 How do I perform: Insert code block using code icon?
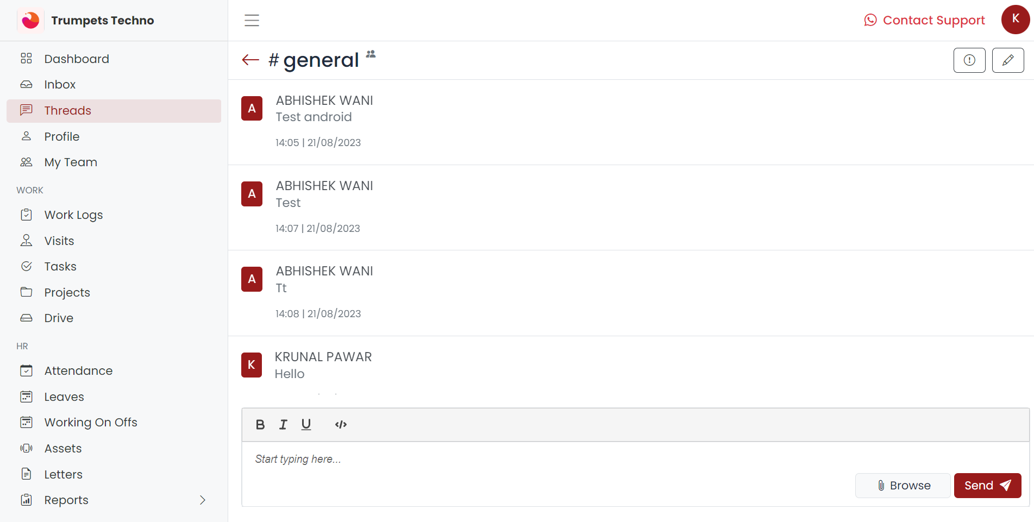[341, 425]
